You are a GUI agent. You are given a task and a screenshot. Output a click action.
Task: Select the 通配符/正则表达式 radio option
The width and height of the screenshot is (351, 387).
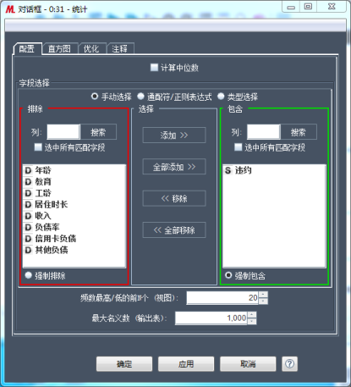140,97
